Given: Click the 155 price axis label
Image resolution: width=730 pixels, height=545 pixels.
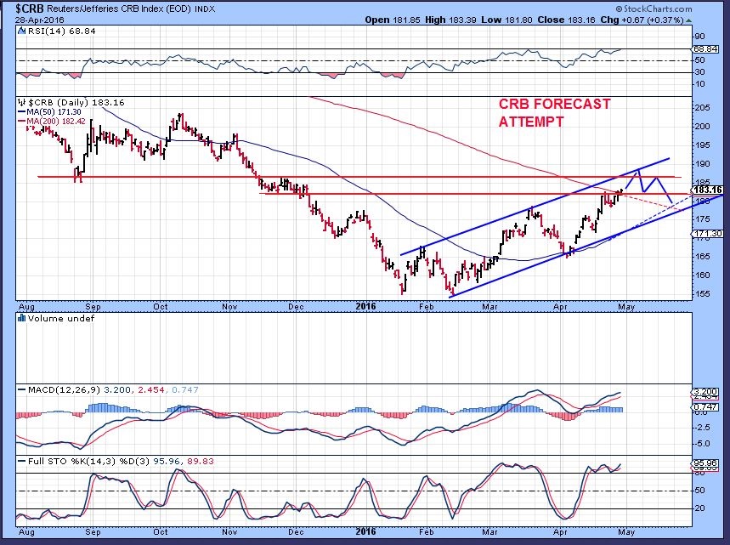Looking at the screenshot, I should [x=703, y=294].
